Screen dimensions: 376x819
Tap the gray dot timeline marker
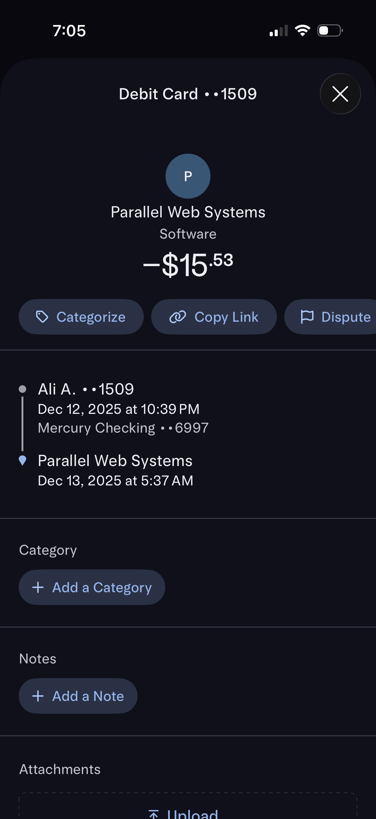click(22, 389)
